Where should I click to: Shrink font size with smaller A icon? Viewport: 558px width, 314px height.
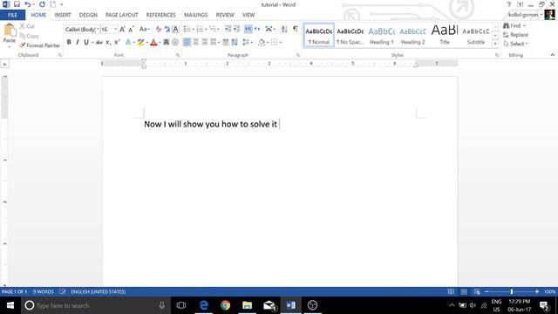click(131, 29)
